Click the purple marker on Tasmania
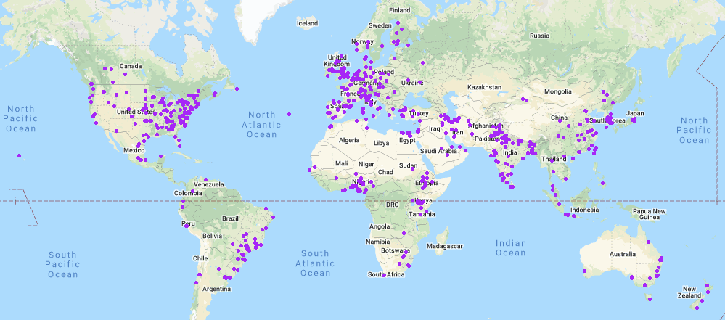 (650, 299)
